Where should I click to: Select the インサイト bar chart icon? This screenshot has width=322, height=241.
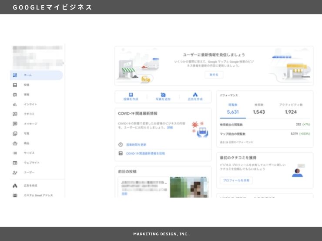pos(15,104)
